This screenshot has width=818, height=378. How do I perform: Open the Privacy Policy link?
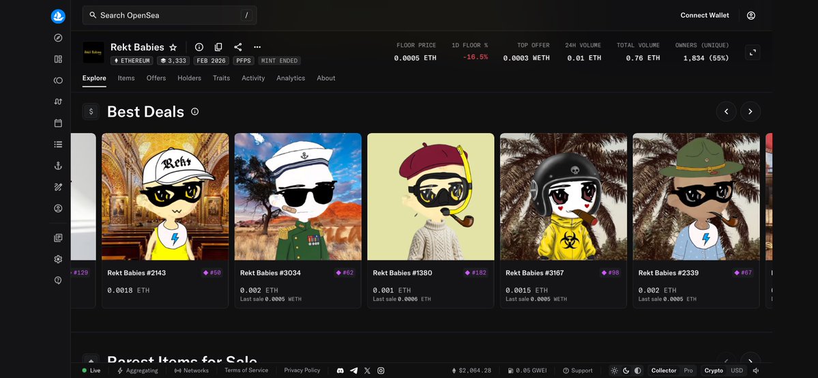302,370
